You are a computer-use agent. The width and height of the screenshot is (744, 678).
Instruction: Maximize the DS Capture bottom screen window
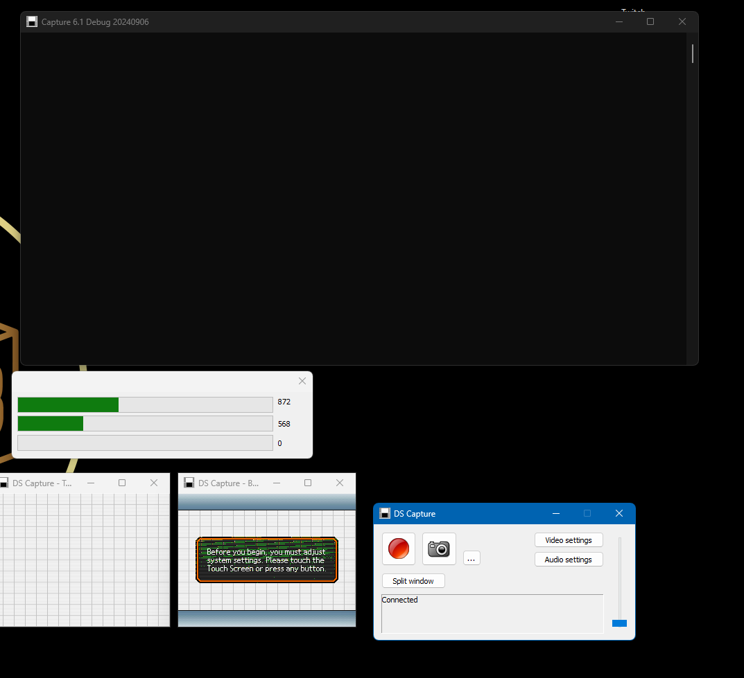click(x=308, y=483)
